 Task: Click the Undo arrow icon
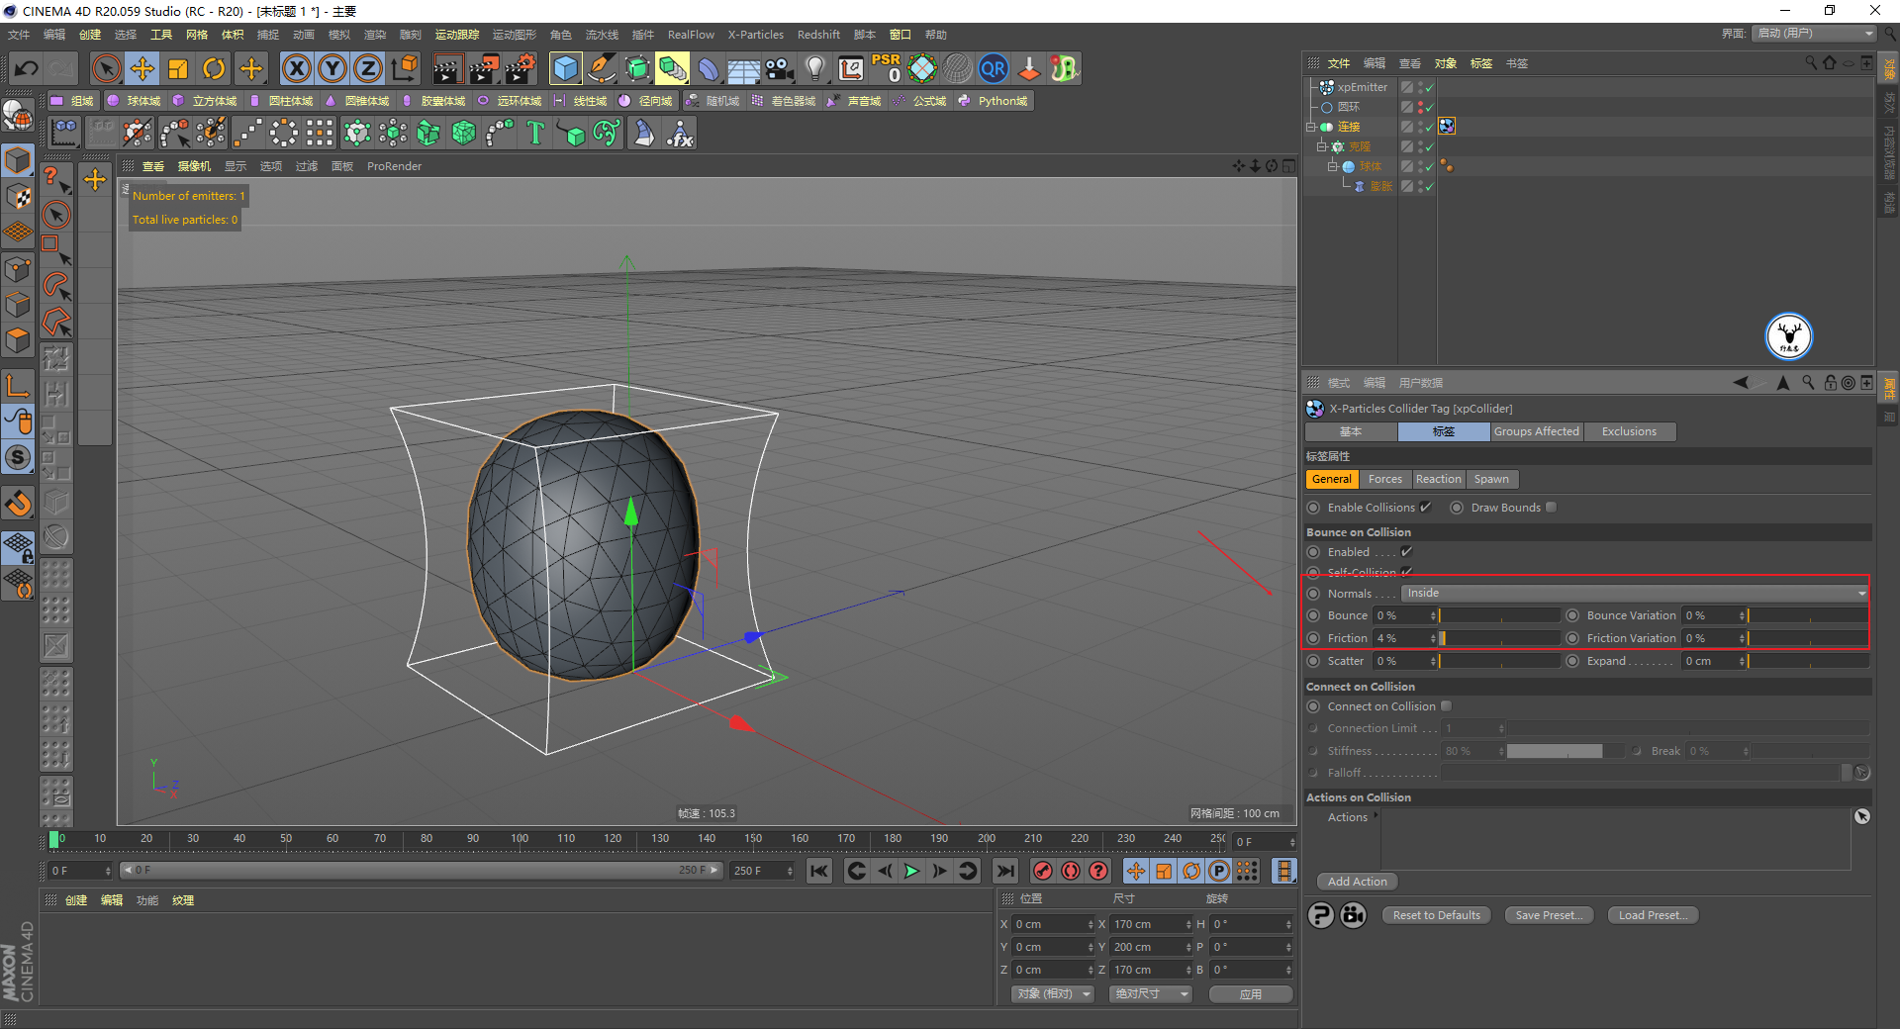[27, 68]
